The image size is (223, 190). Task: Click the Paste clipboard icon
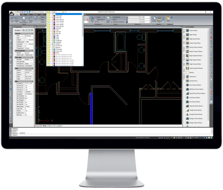click(x=168, y=19)
